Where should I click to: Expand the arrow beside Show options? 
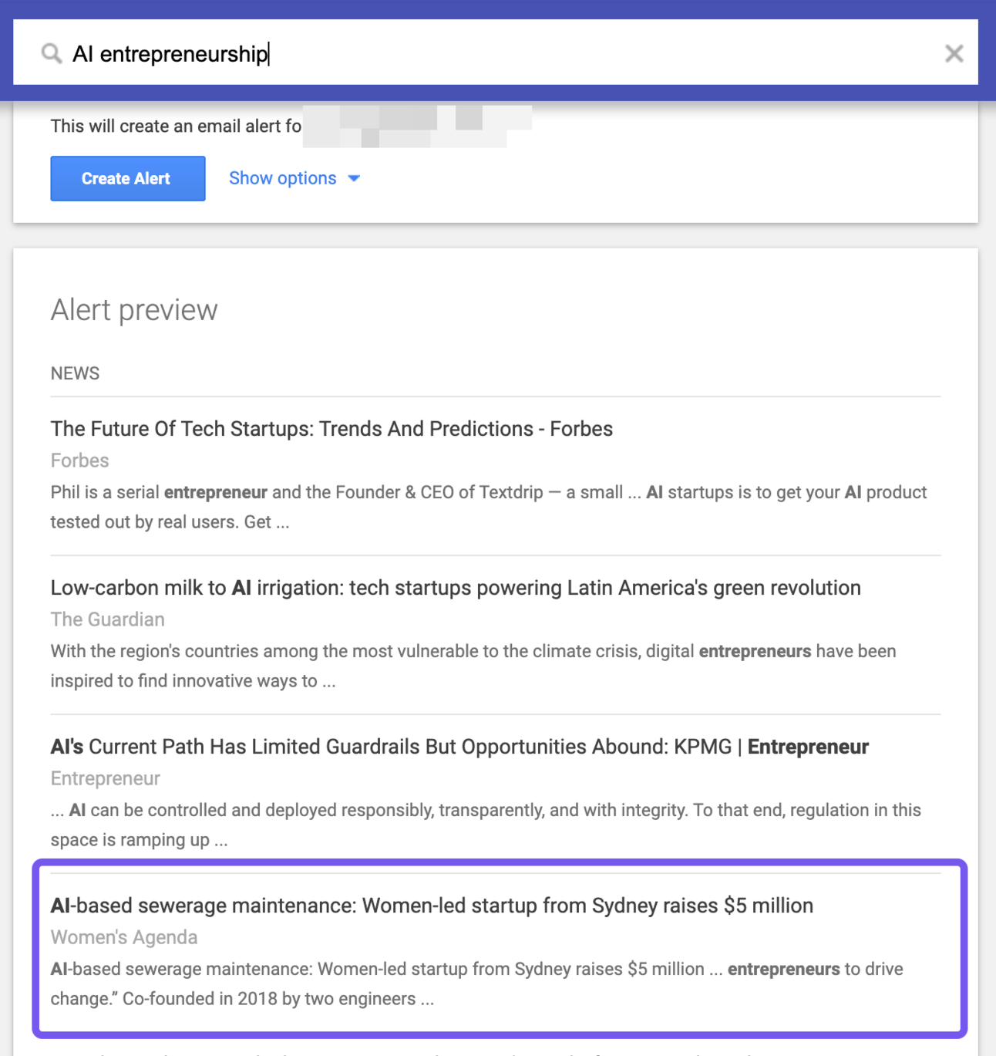354,178
